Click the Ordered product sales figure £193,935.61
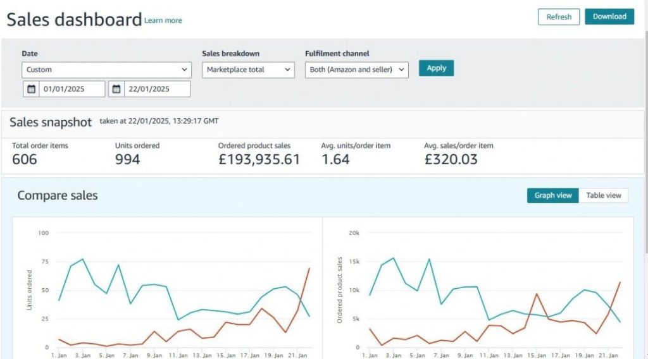 (x=259, y=159)
